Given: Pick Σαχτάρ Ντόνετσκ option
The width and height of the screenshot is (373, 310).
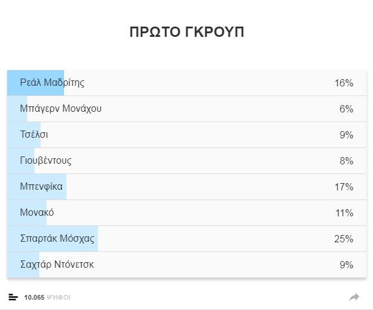Looking at the screenshot, I should click(x=57, y=265).
